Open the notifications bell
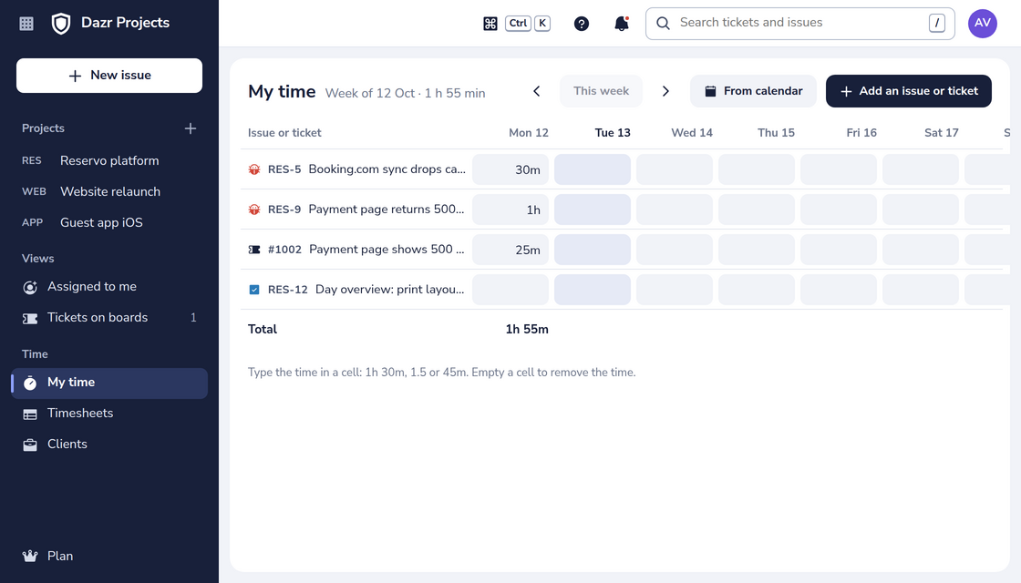 coord(622,24)
